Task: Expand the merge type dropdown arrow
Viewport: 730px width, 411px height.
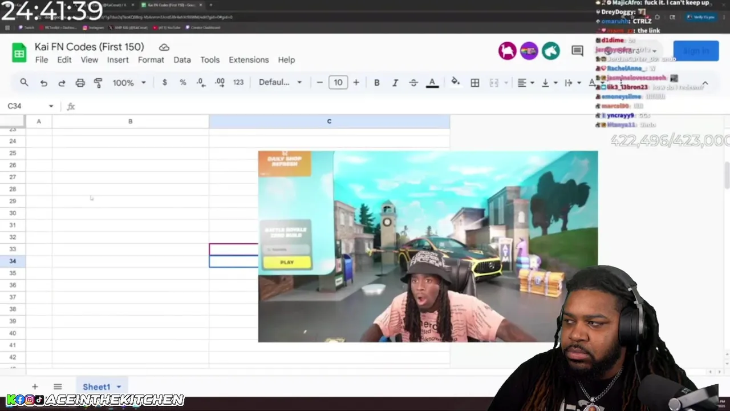Action: tap(506, 83)
